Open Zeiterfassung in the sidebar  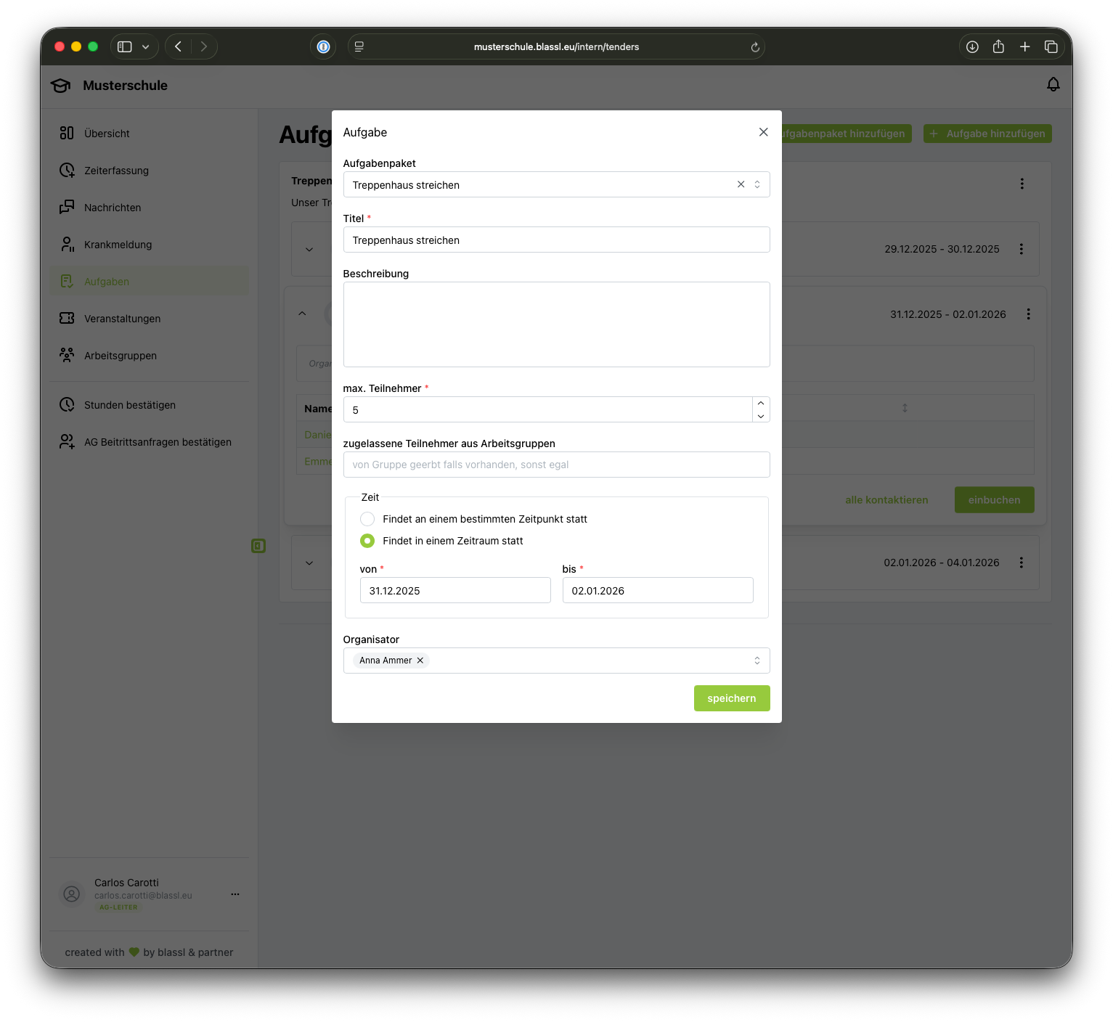point(116,171)
